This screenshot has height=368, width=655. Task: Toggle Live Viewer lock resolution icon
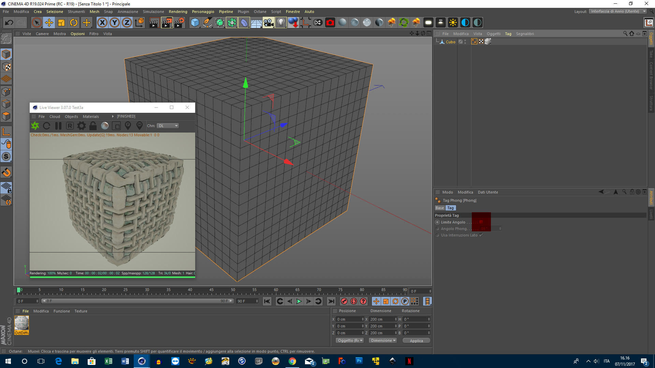point(93,126)
